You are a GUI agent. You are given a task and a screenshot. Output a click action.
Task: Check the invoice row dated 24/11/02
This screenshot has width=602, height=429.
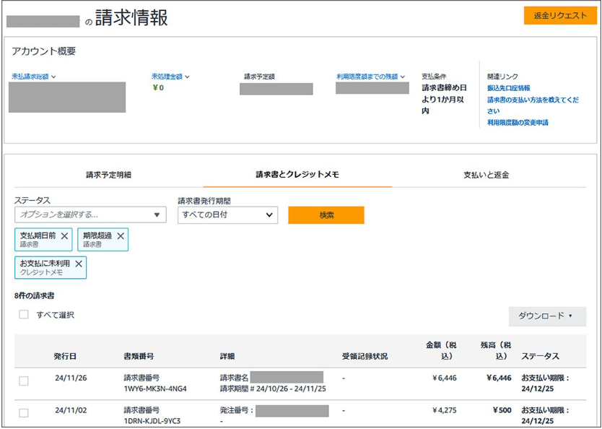point(24,413)
